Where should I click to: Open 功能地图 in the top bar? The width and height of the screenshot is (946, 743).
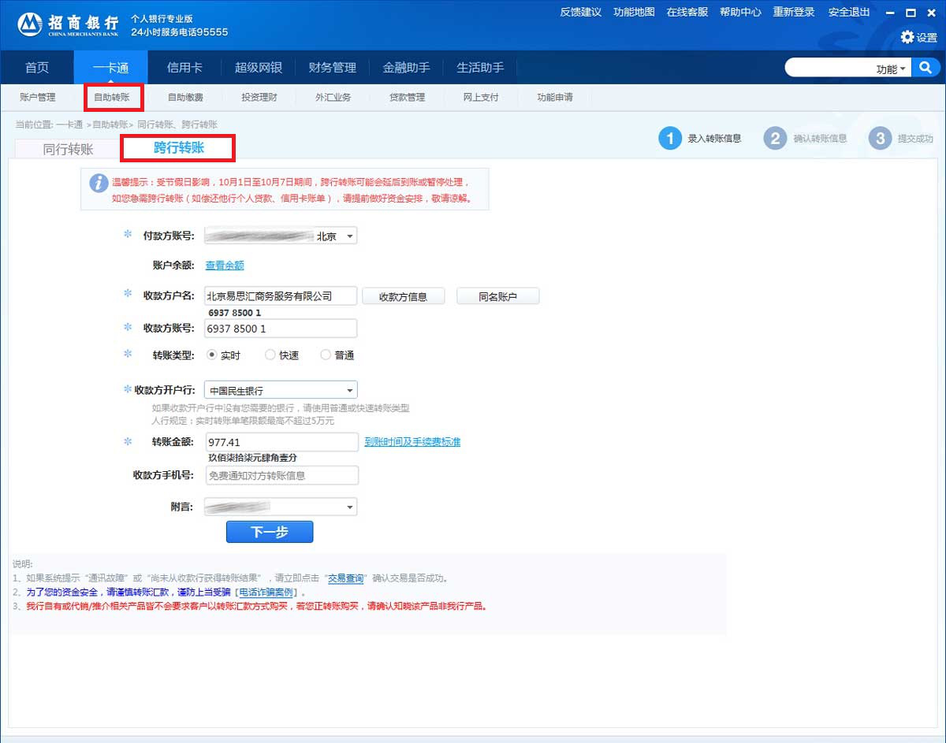634,12
